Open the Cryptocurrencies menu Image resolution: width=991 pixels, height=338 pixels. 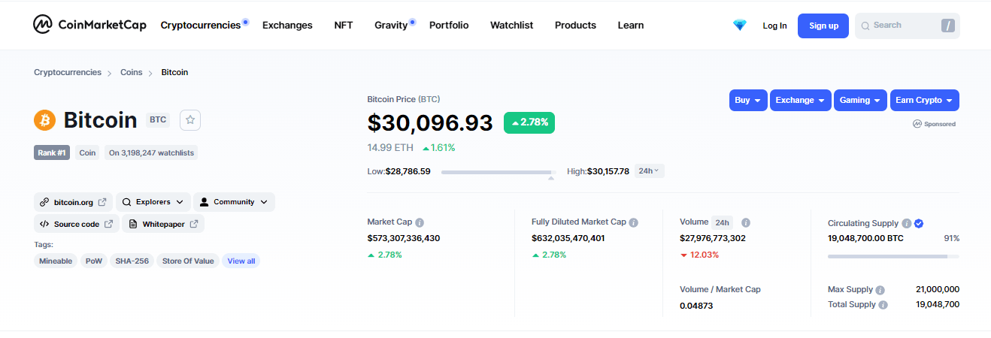point(201,25)
